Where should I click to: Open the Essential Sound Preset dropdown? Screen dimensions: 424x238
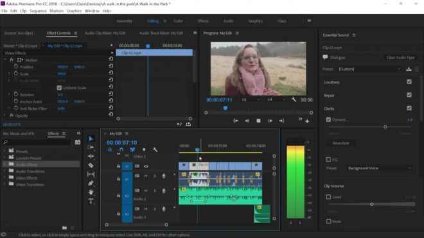click(x=369, y=69)
